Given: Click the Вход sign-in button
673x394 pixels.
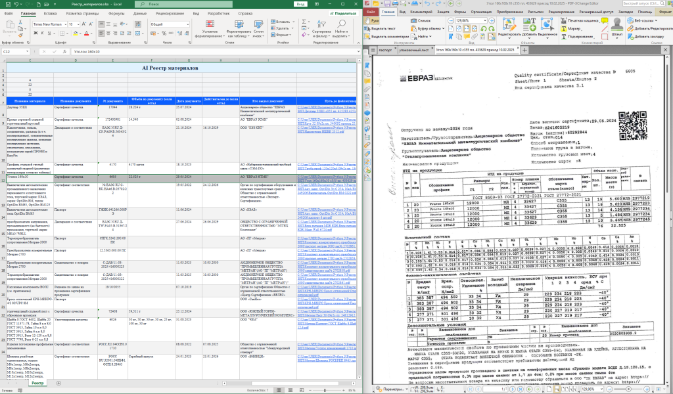Looking at the screenshot, I should tap(300, 4).
